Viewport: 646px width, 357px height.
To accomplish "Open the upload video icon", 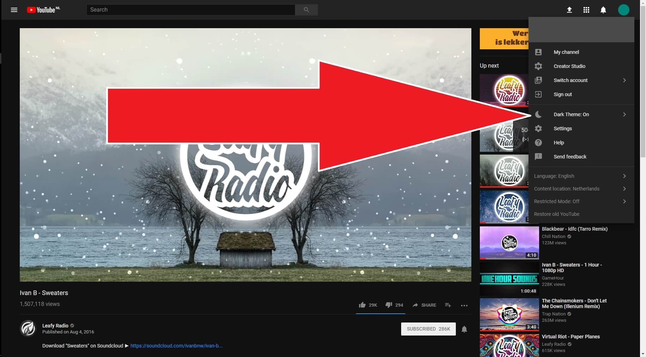I will 569,10.
